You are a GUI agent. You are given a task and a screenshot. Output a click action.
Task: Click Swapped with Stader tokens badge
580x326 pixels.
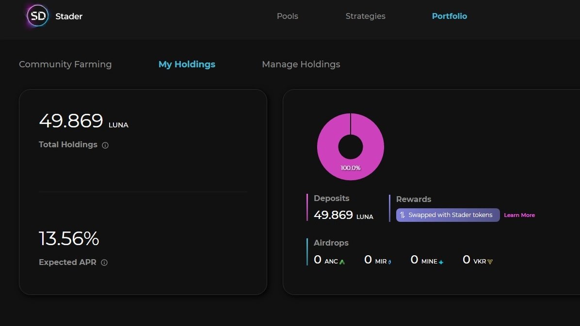point(448,215)
